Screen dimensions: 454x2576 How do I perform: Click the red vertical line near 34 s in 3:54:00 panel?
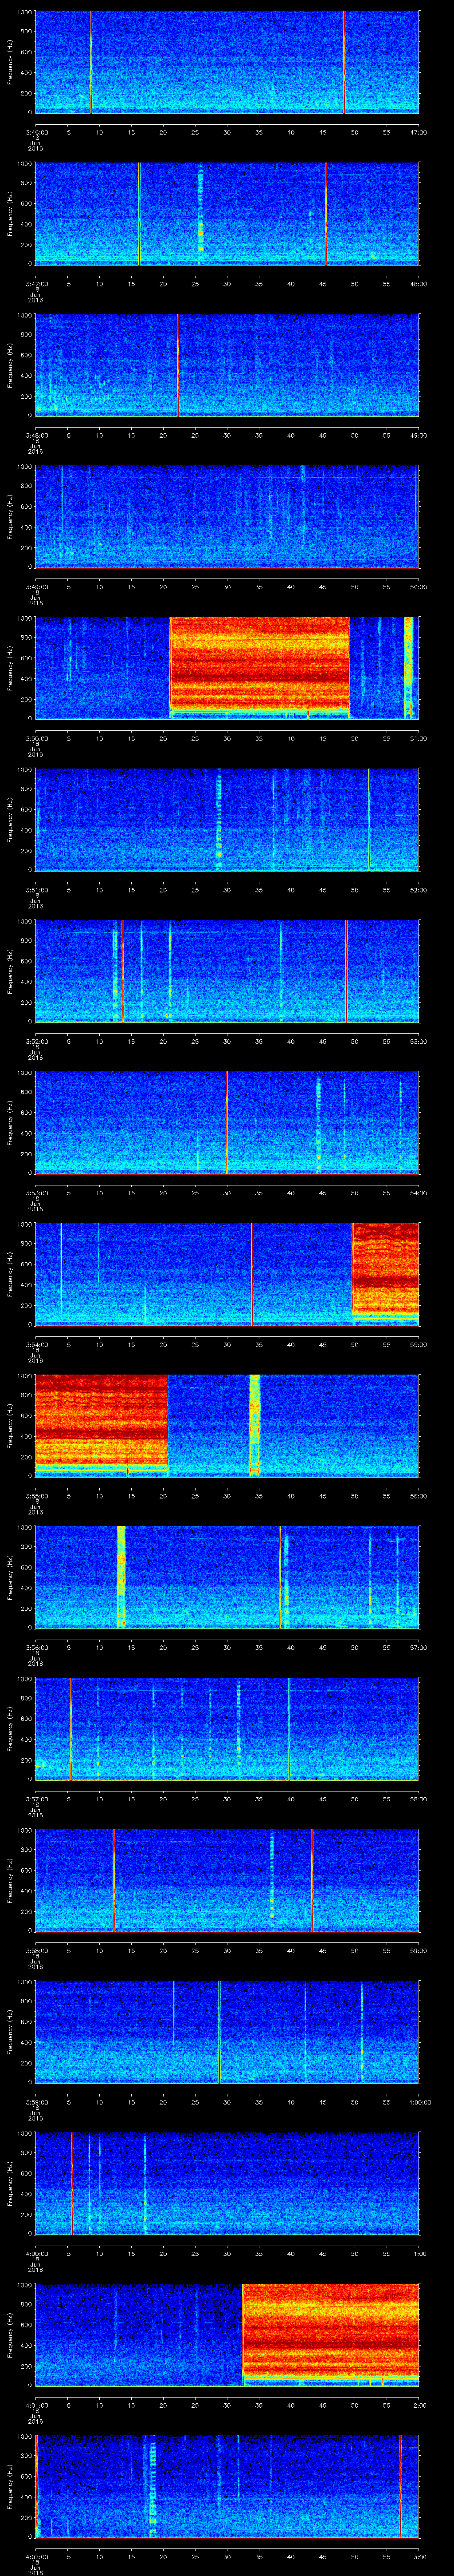(x=252, y=1274)
